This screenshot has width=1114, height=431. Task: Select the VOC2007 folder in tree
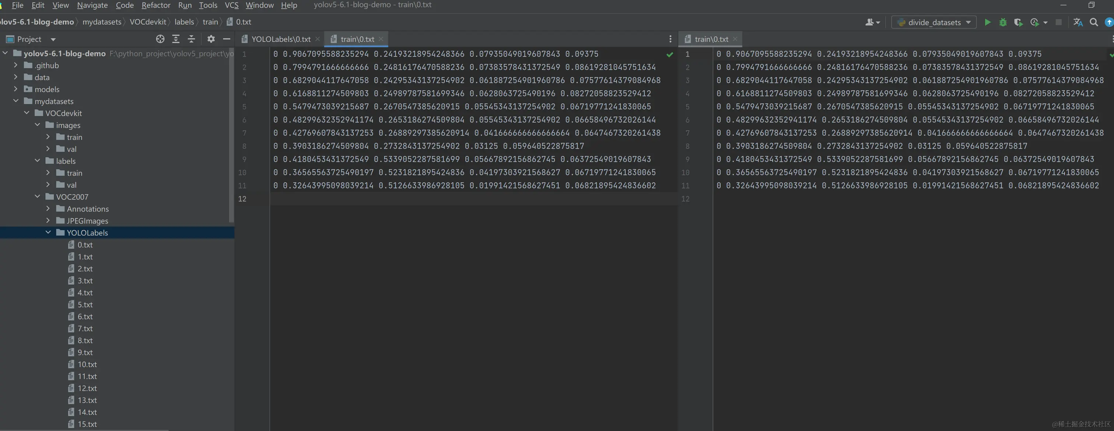72,197
